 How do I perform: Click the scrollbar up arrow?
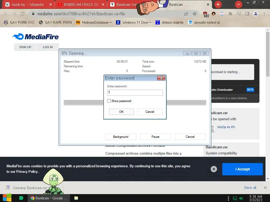point(268,29)
